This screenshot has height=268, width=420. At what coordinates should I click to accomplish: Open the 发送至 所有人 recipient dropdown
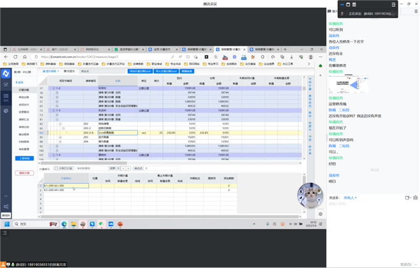(x=350, y=198)
